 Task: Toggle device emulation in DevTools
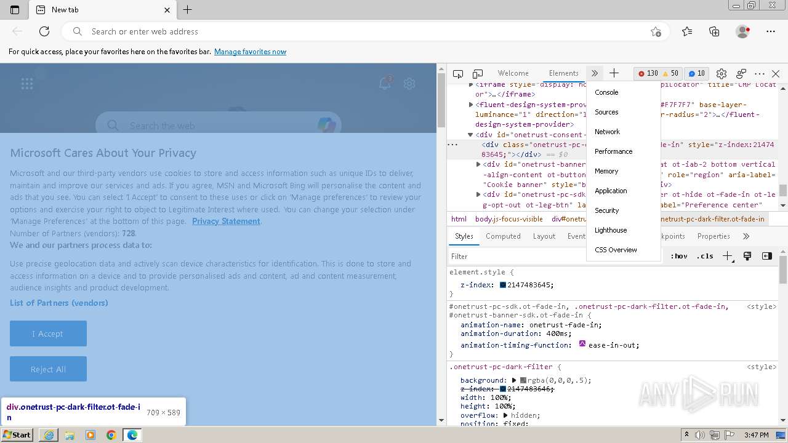[478, 73]
